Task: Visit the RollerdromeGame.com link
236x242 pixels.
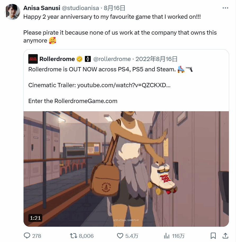Action: click(x=86, y=101)
